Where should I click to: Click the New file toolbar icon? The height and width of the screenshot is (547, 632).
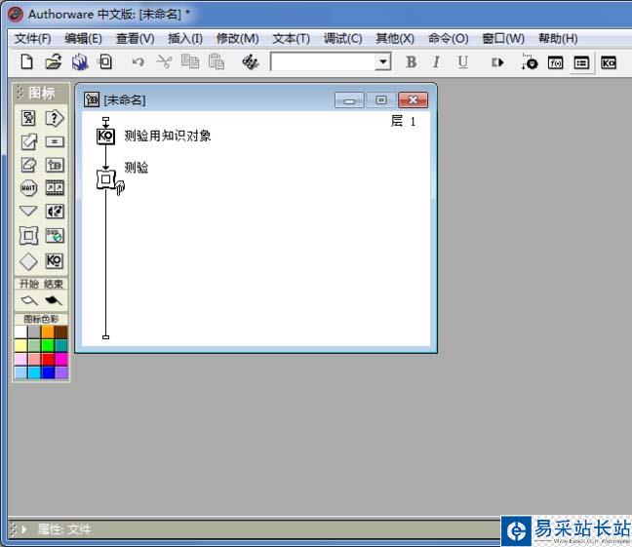(26, 62)
